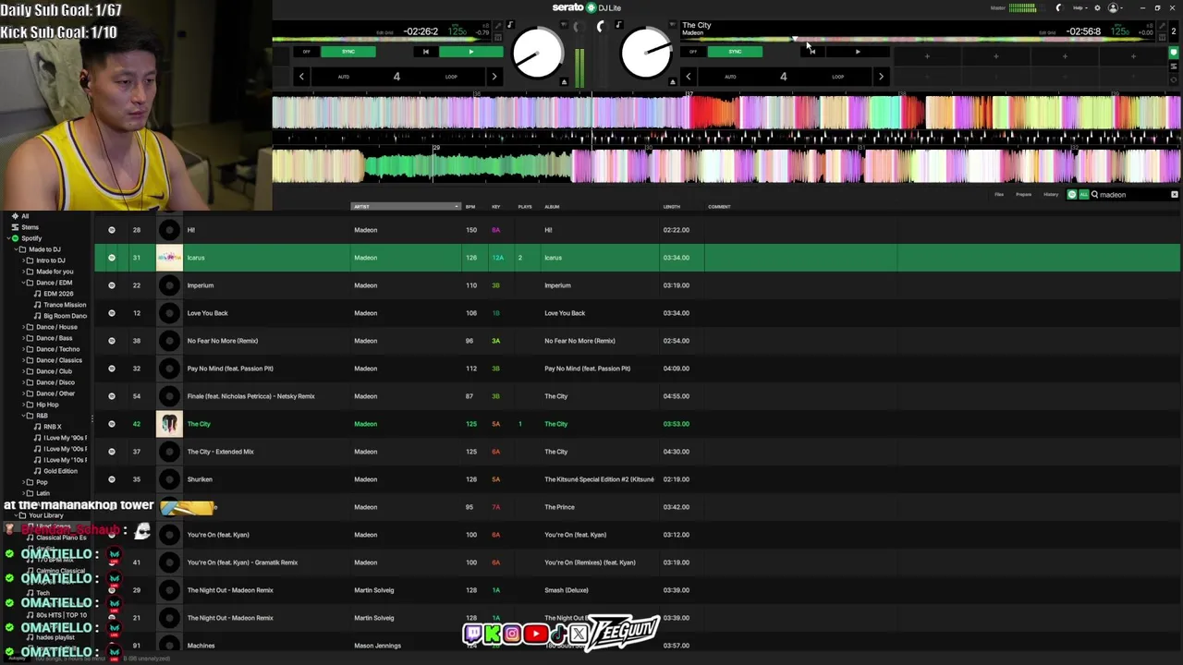Play the right deck track
Viewport: 1183px width, 665px height.
pos(857,52)
